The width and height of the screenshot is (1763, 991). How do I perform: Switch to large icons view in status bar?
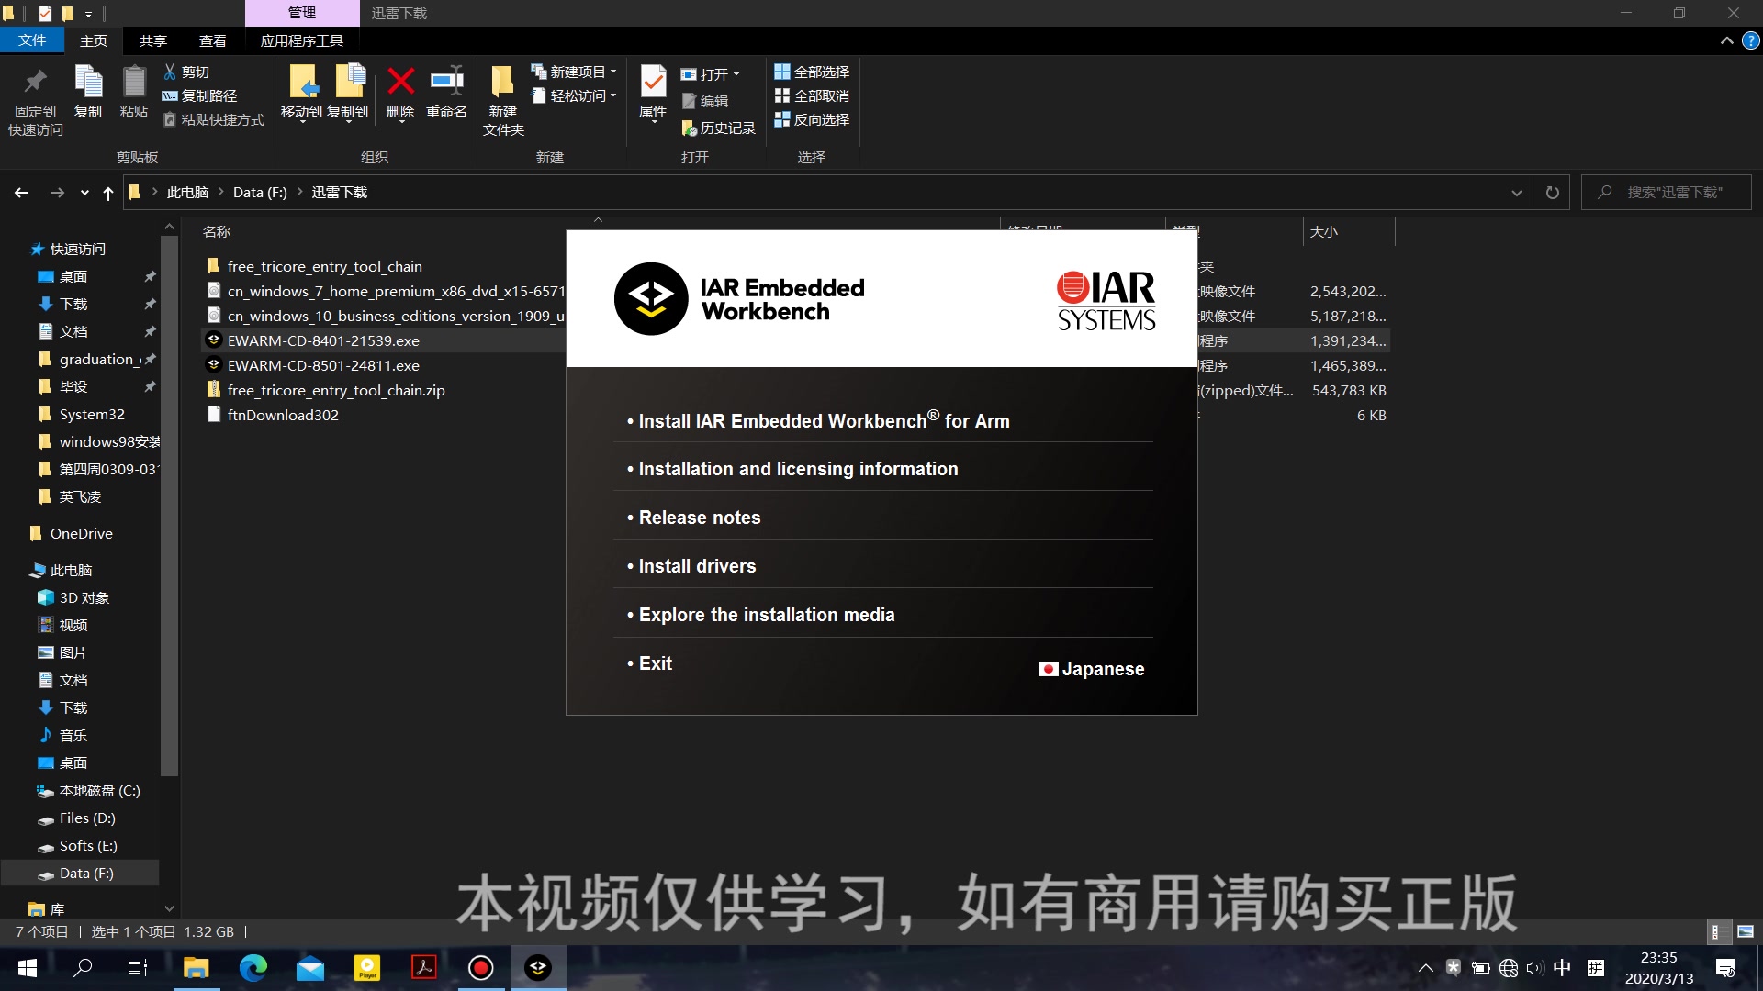[x=1746, y=931]
